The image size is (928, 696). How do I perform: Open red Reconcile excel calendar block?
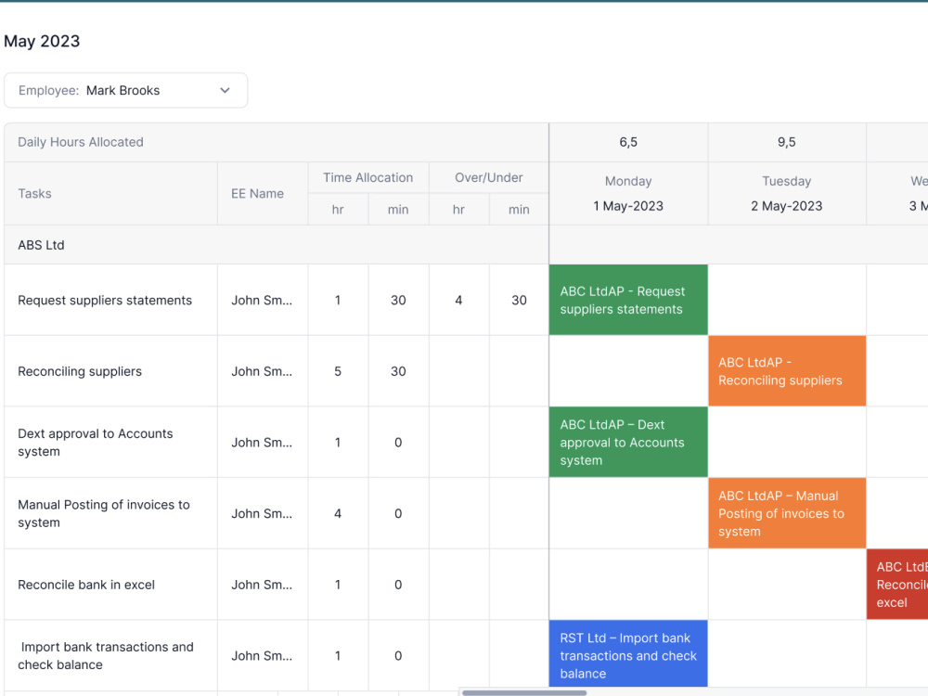[x=897, y=584]
